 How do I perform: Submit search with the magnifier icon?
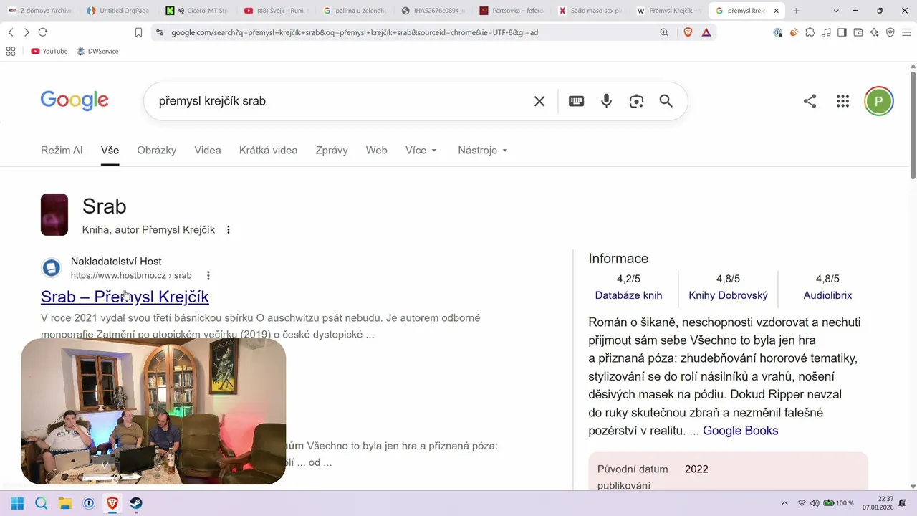[666, 101]
